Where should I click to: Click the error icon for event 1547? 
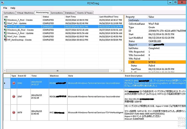point(14,97)
